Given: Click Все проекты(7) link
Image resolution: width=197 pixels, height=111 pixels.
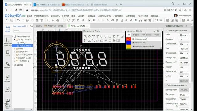Looking at the screenshot, I should (x=19, y=26).
